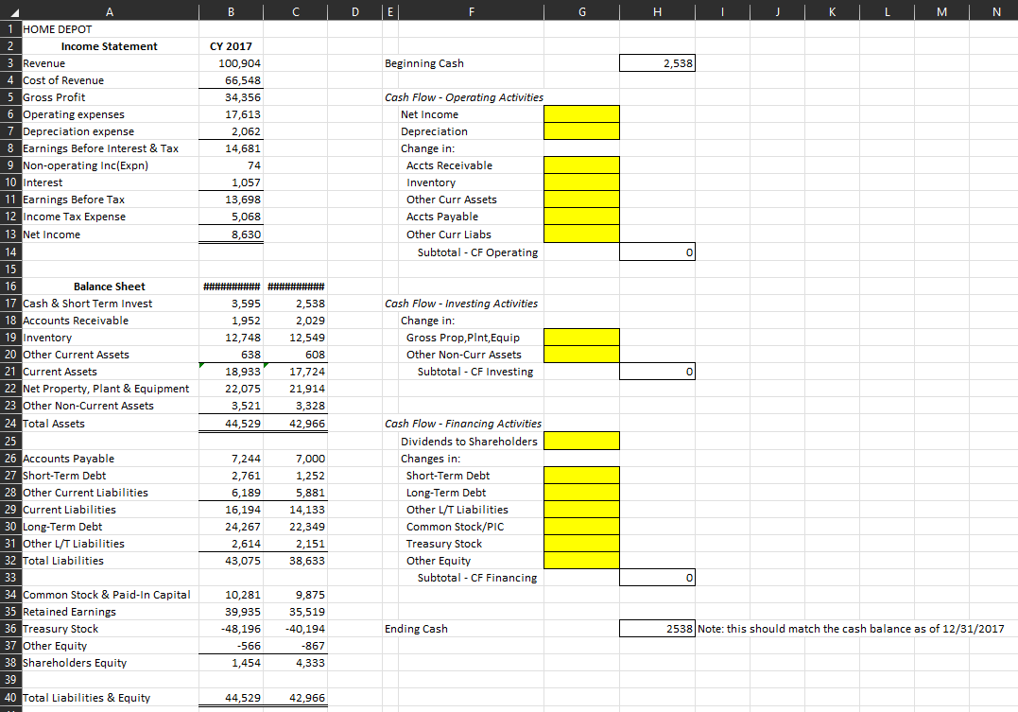Select Gross Profit value 34,356

232,96
